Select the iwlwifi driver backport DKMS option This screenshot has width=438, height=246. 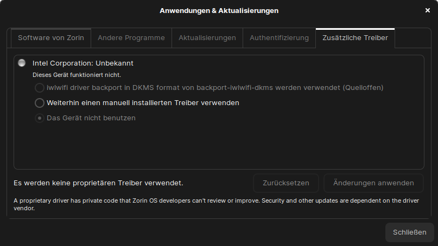40,87
